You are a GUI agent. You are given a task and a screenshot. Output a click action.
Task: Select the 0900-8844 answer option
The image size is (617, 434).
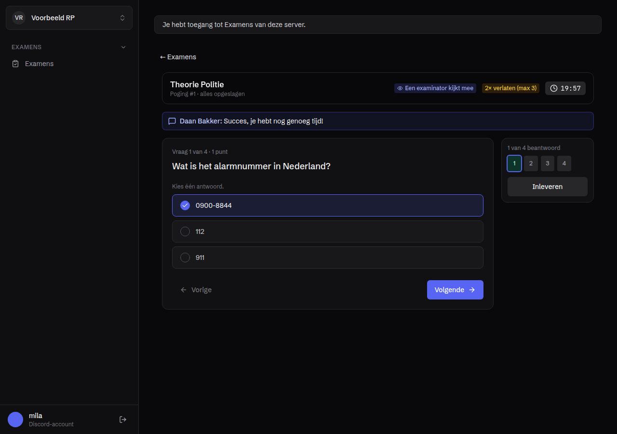click(328, 205)
